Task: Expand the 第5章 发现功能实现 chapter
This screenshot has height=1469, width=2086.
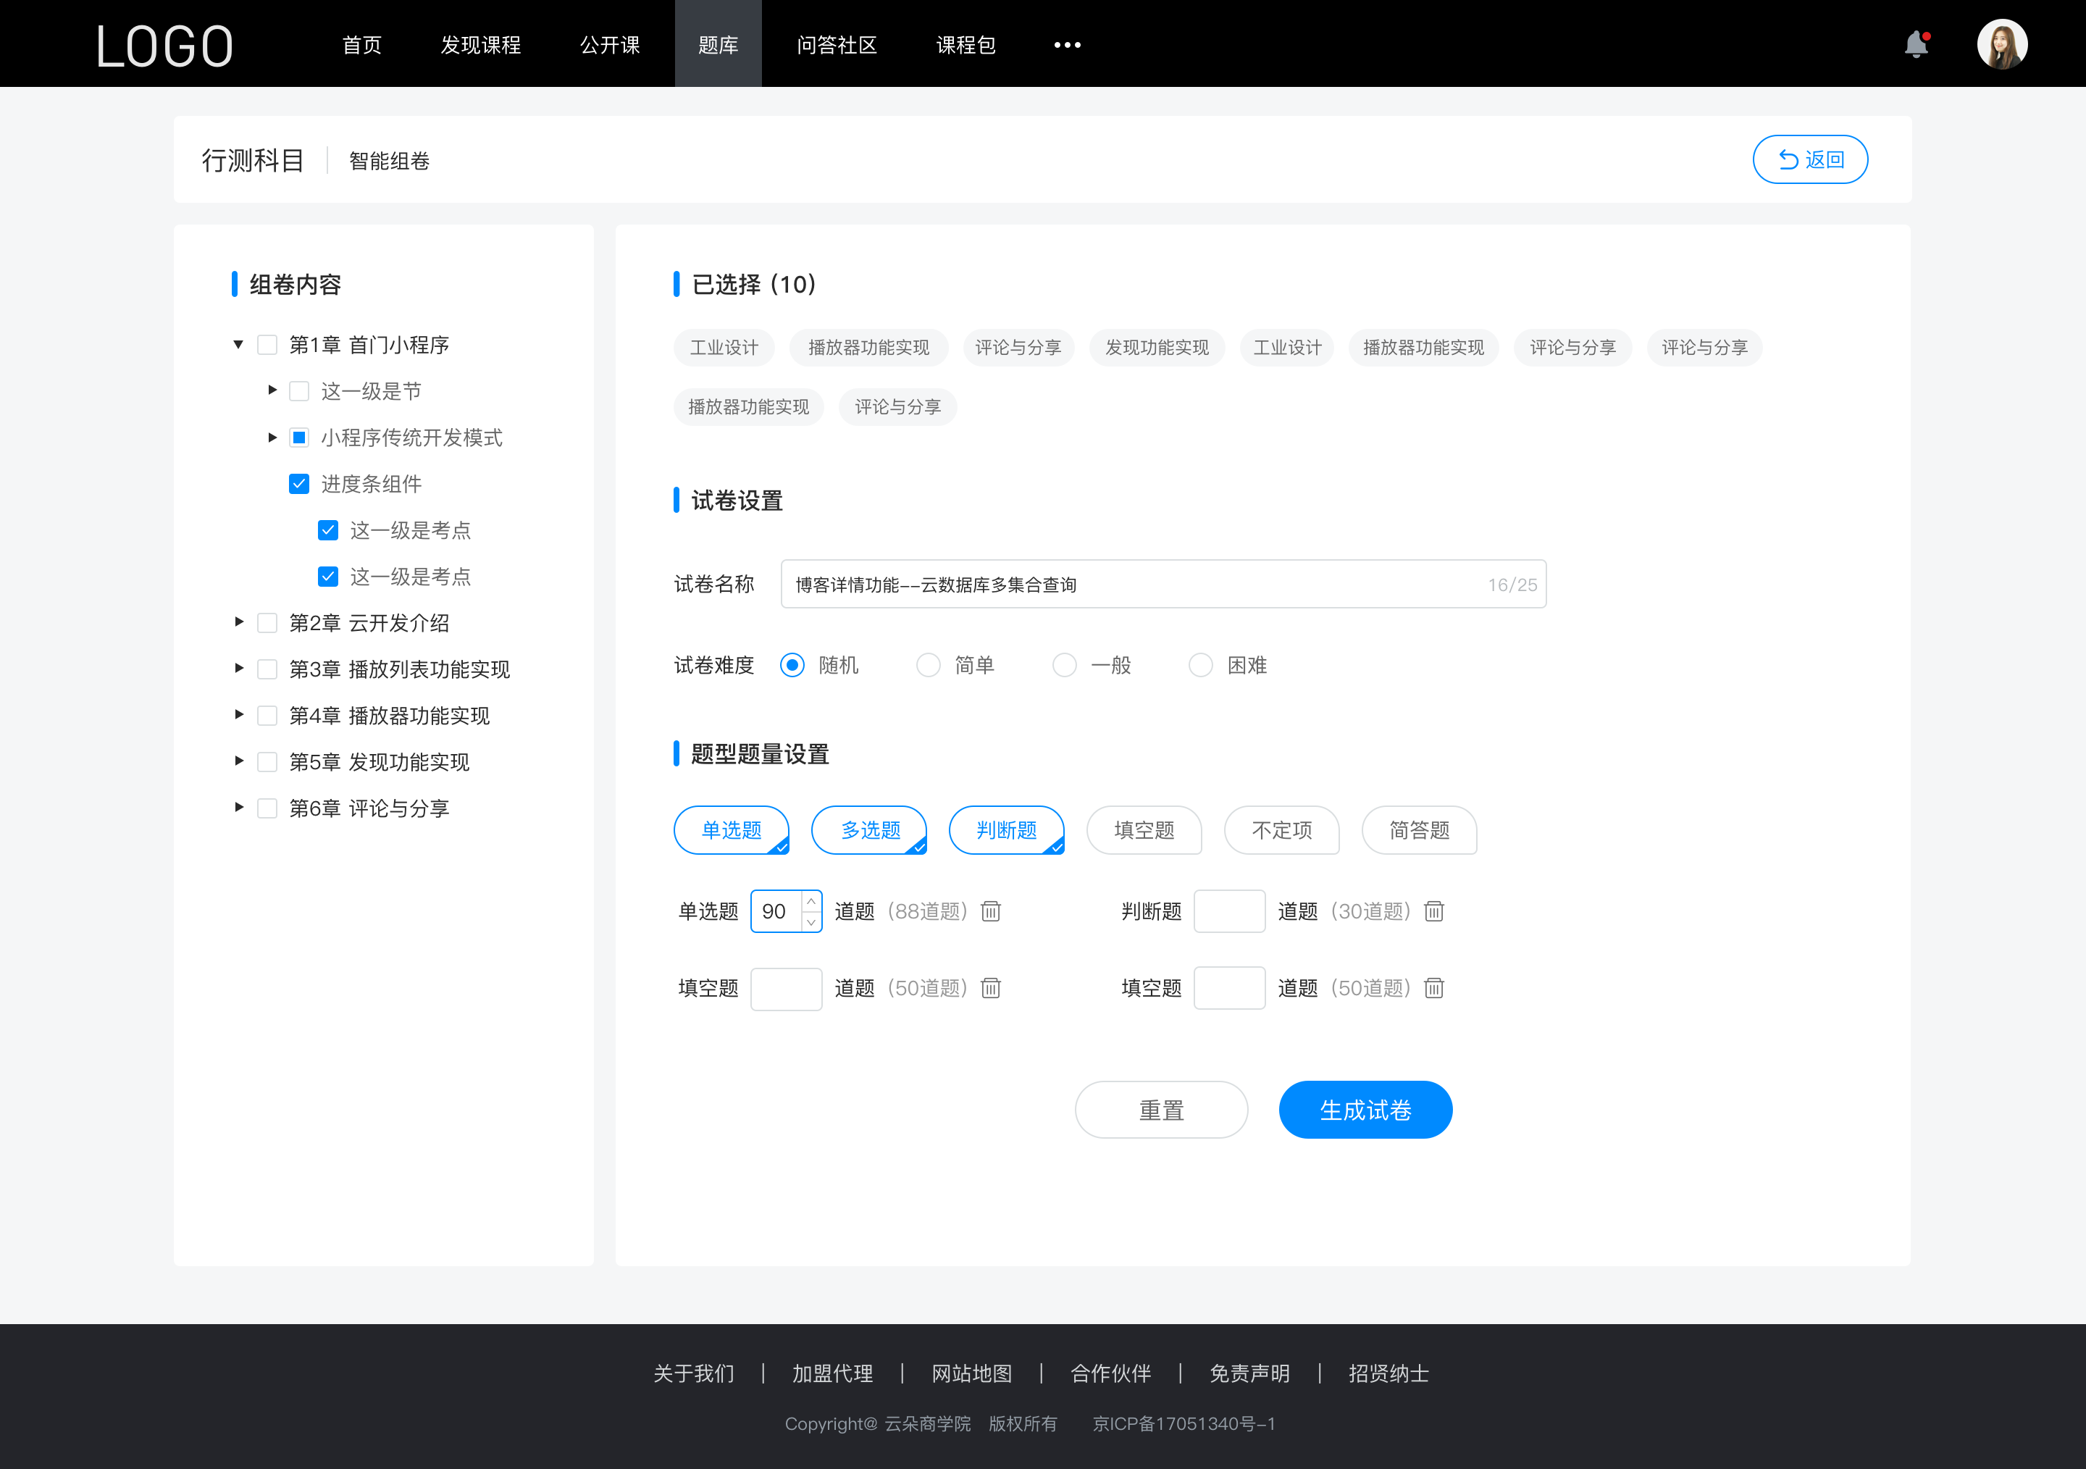Action: point(237,761)
